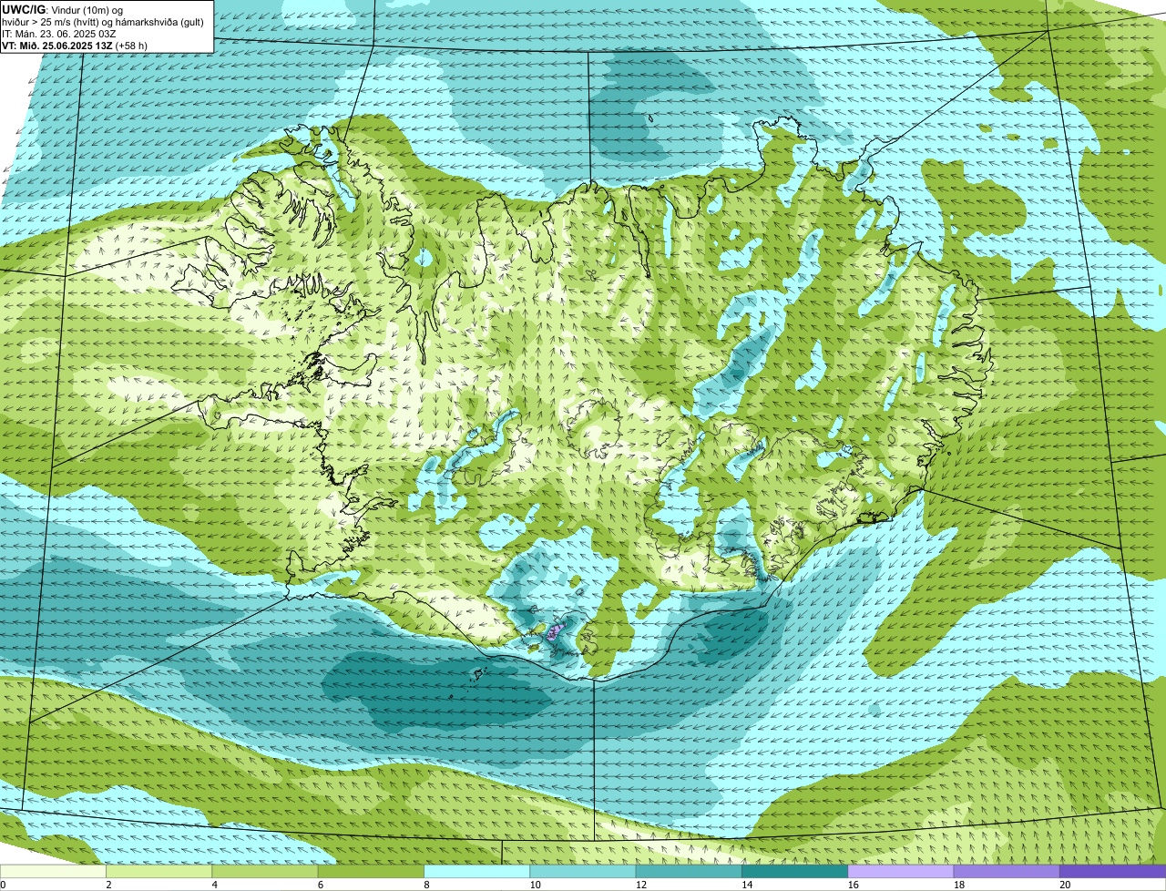Pick the 16–18 m/s light lavender swatch
The image size is (1166, 891).
pyautogui.click(x=901, y=871)
